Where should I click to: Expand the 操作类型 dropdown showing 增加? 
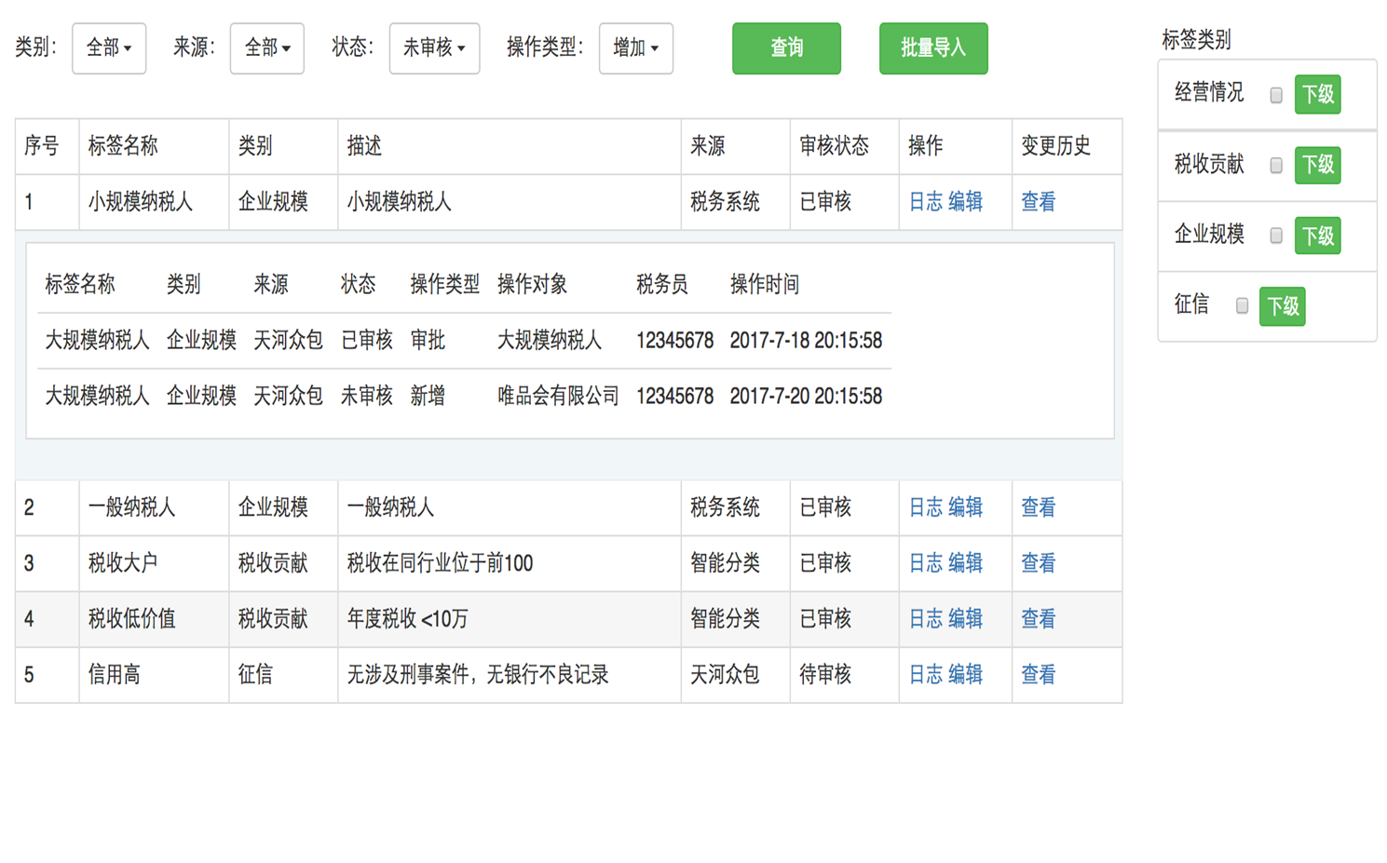635,48
